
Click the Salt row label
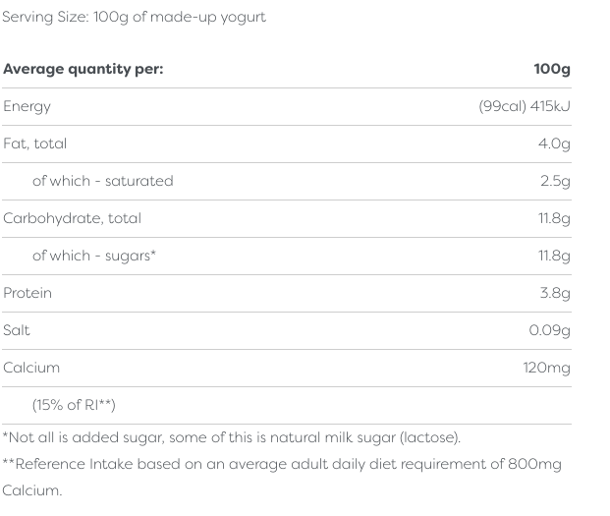coord(17,330)
